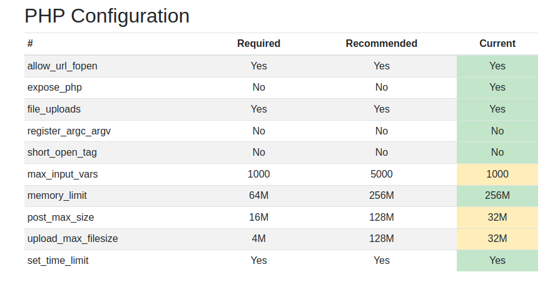Image resolution: width=555 pixels, height=282 pixels.
Task: Click the Required column header
Action: (x=258, y=44)
